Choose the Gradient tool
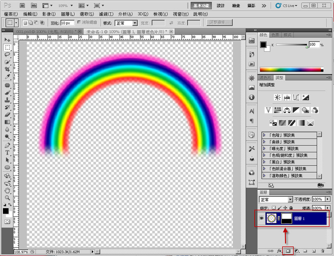 point(7,122)
